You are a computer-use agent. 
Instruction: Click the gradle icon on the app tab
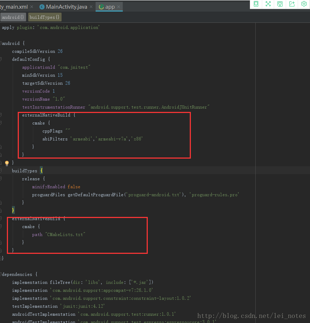[101, 7]
